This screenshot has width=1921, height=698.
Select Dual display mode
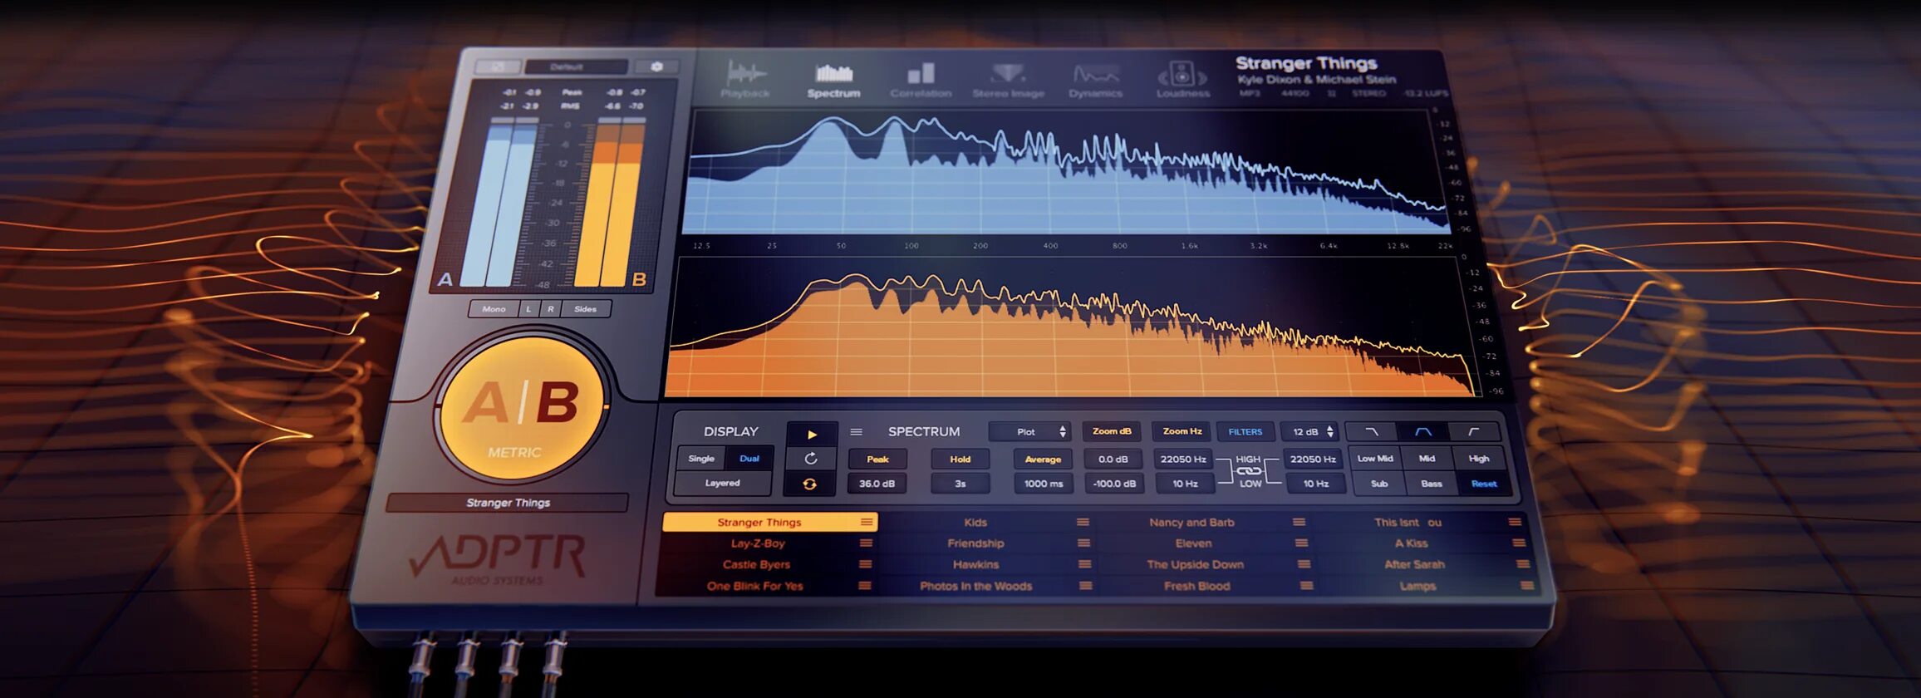point(749,459)
